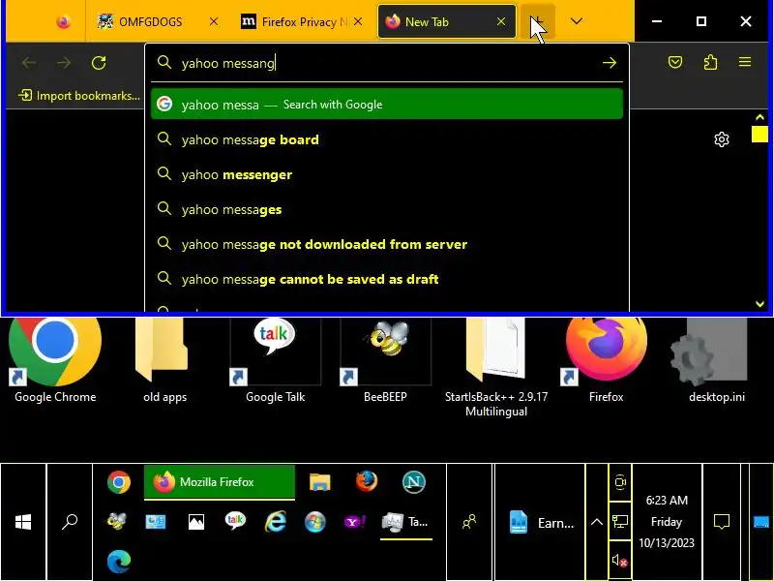The height and width of the screenshot is (581, 774).
Task: Go forward one page
Action: coord(64,63)
